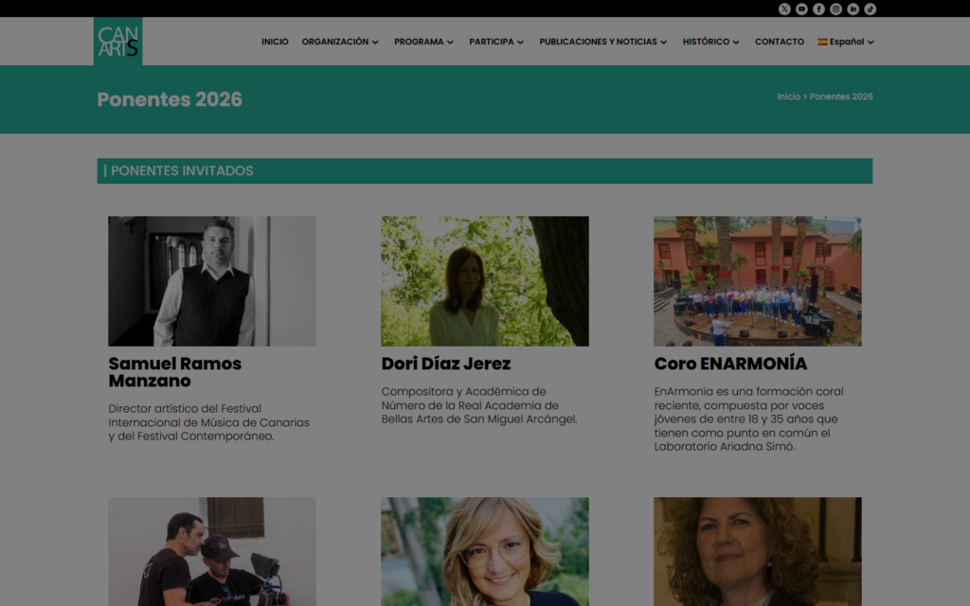Click text "EnArmonía es una formación coral"
Viewport: 970px width, 606px height.
tap(749, 391)
